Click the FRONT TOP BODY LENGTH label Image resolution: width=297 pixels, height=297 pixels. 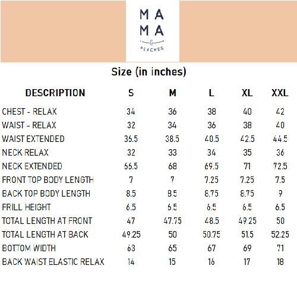48,180
